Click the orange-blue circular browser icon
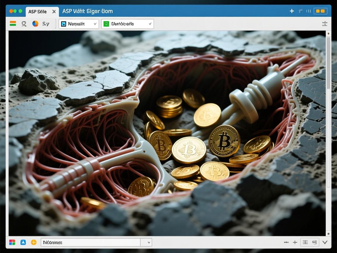This screenshot has height=253, width=337. tap(35, 24)
